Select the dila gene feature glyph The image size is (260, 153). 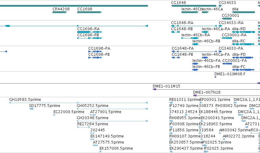[243, 12]
